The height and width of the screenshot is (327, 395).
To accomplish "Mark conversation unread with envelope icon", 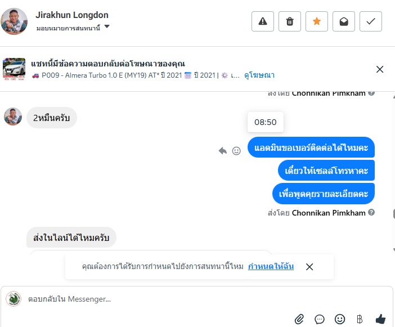I will click(x=344, y=21).
